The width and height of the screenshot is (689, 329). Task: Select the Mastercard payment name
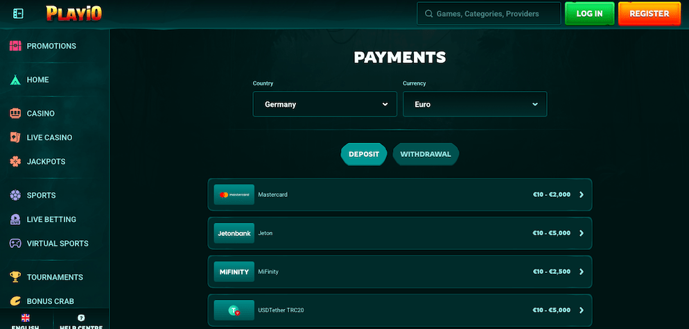pyautogui.click(x=273, y=194)
